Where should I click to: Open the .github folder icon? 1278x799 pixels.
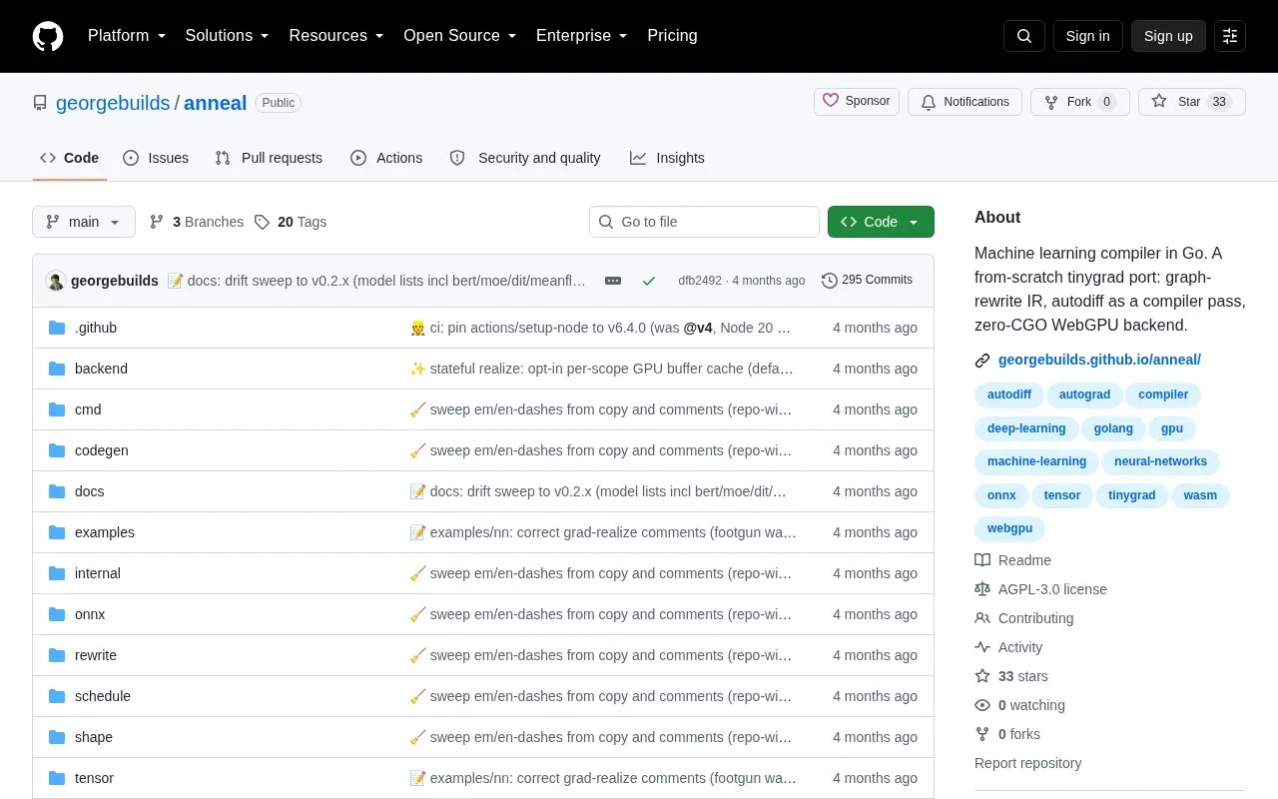point(57,328)
